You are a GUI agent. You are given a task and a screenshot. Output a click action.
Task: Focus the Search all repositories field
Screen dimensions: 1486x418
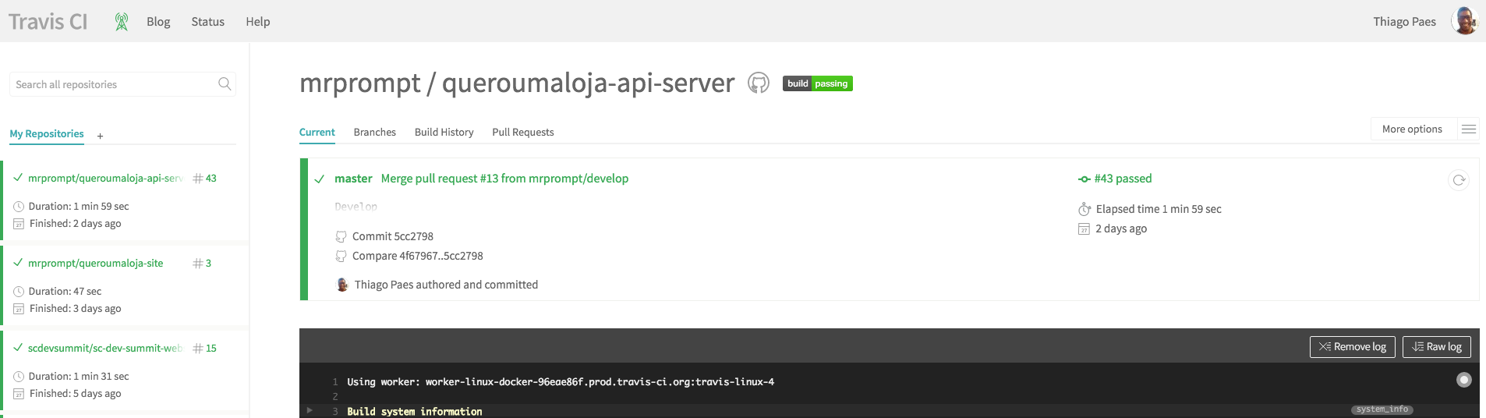pos(122,84)
